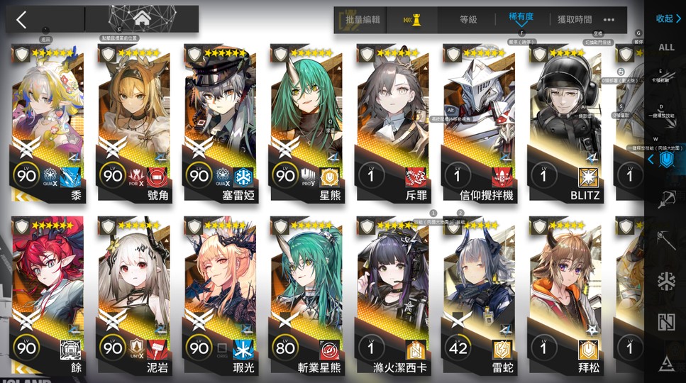Click the specialist N-shaped class filter icon
Image resolution: width=686 pixels, height=383 pixels.
[666, 322]
